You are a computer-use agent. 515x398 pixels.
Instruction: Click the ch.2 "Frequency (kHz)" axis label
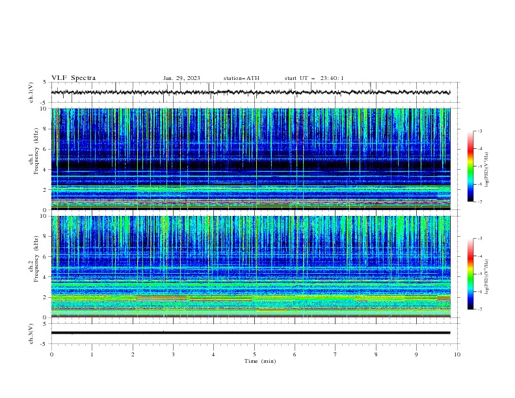(x=36, y=259)
